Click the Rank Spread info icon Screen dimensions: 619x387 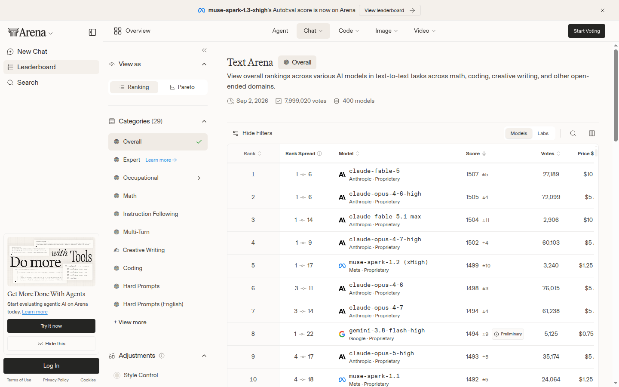(x=319, y=154)
